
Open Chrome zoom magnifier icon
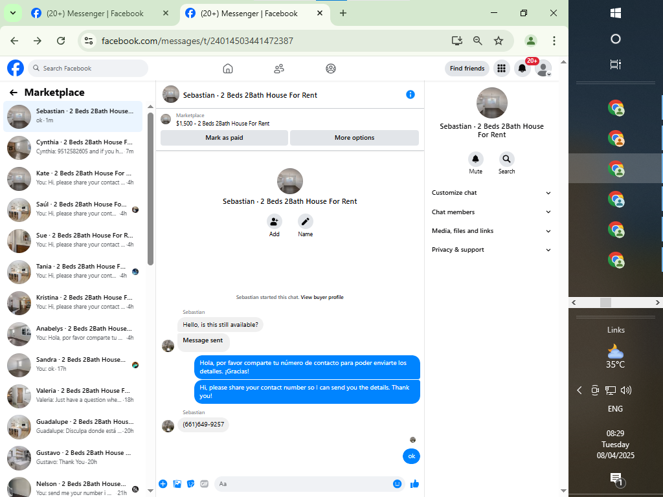477,41
